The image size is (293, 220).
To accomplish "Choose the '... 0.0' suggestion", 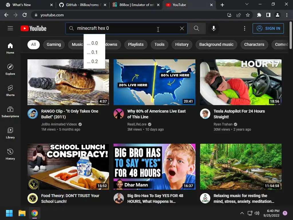I will [94, 43].
